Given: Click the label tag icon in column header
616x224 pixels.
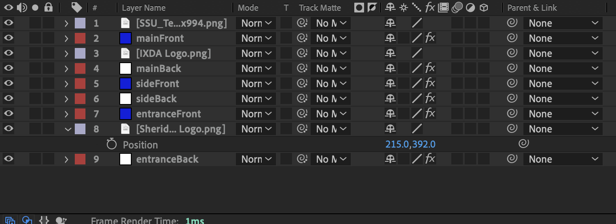Looking at the screenshot, I should (77, 8).
